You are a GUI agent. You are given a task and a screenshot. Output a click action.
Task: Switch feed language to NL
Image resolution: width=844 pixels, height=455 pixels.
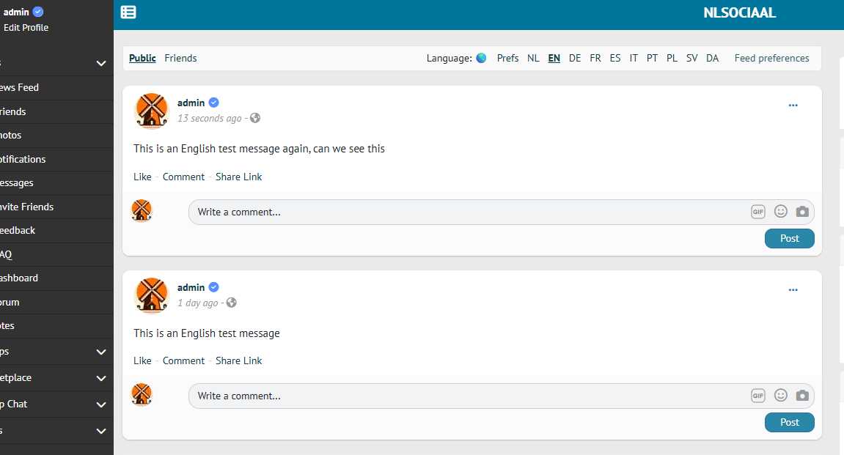(x=533, y=58)
